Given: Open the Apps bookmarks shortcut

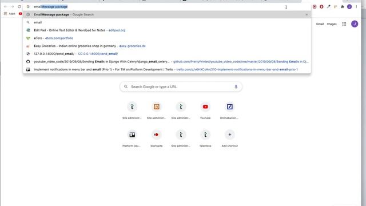Looking at the screenshot, I should pyautogui.click(x=10, y=14).
